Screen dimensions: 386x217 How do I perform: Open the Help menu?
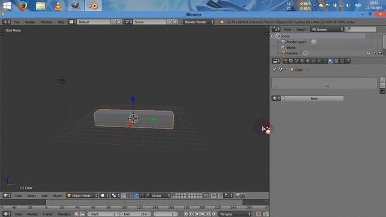61,22
